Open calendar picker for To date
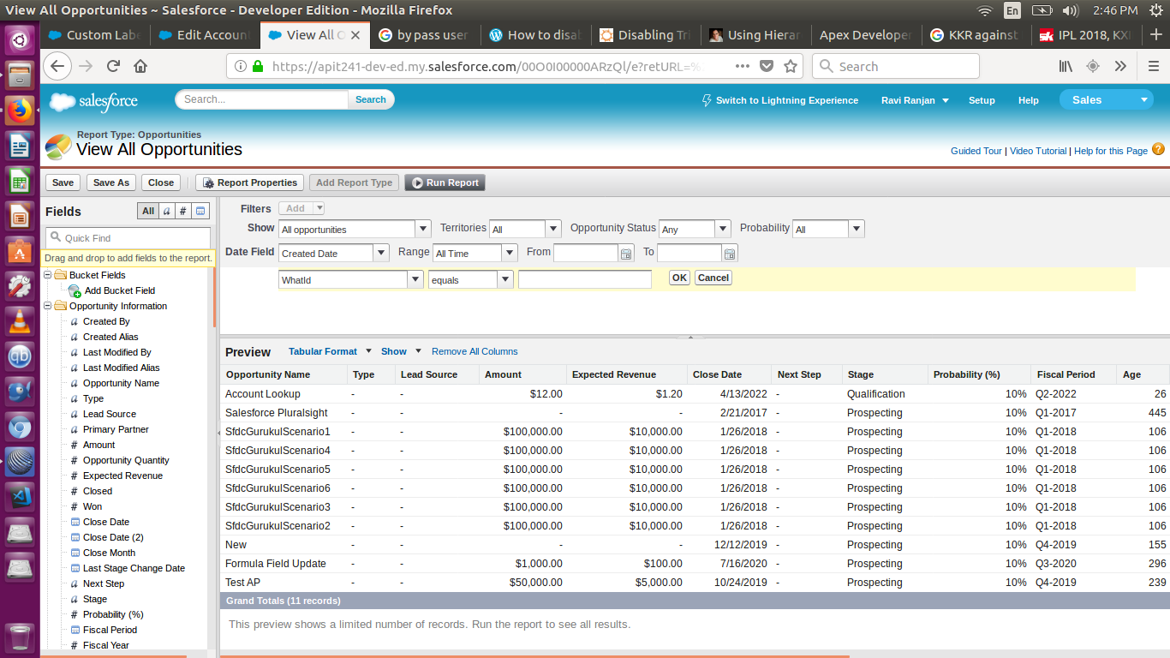 tap(730, 254)
